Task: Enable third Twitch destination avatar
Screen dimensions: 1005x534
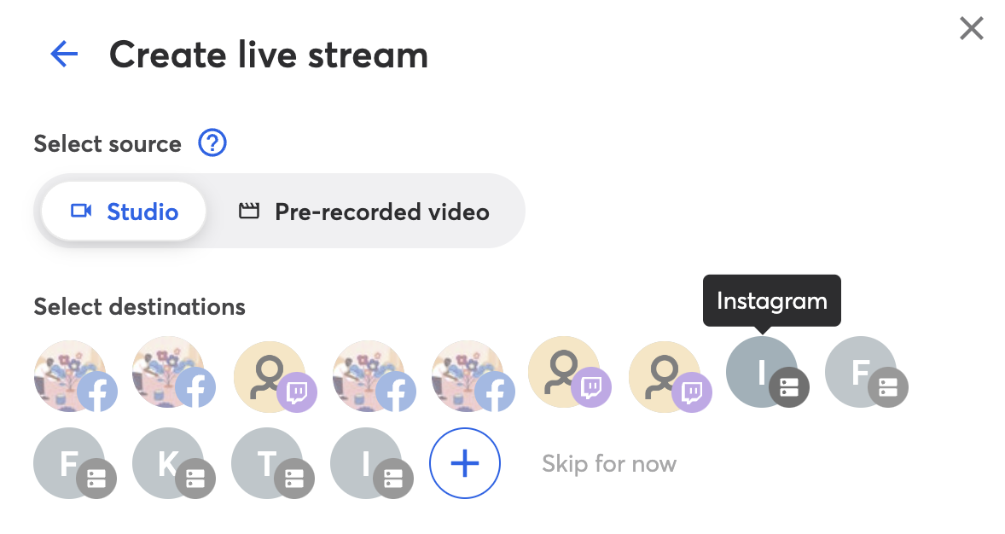Action: [671, 375]
